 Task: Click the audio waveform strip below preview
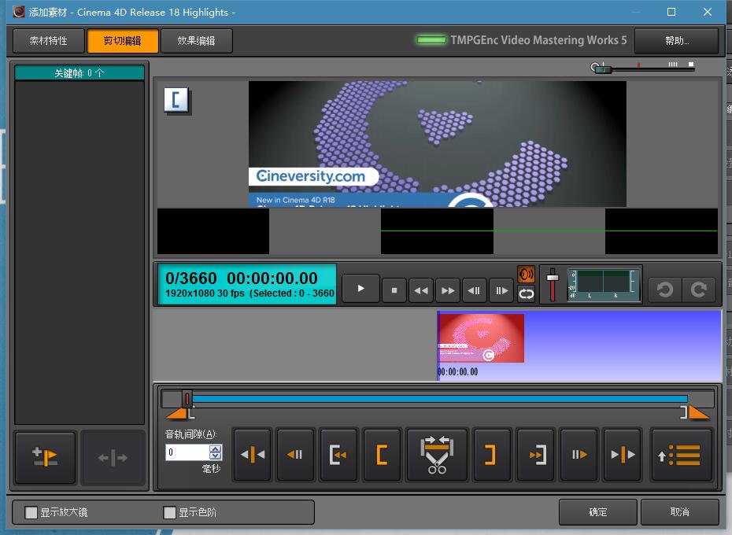pyautogui.click(x=438, y=231)
